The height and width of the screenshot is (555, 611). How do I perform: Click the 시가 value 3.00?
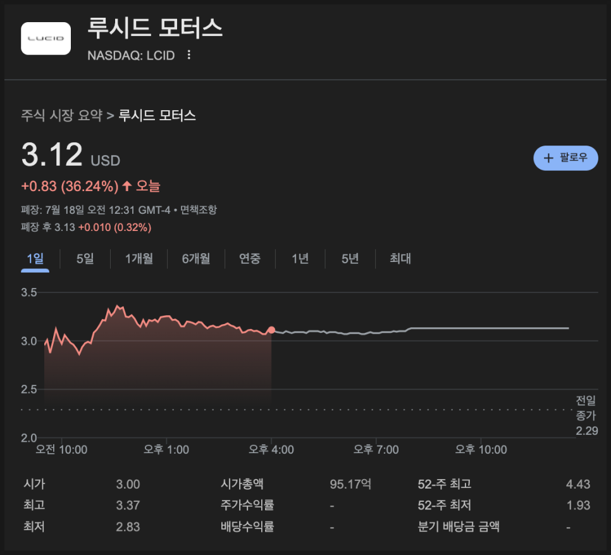pyautogui.click(x=128, y=485)
